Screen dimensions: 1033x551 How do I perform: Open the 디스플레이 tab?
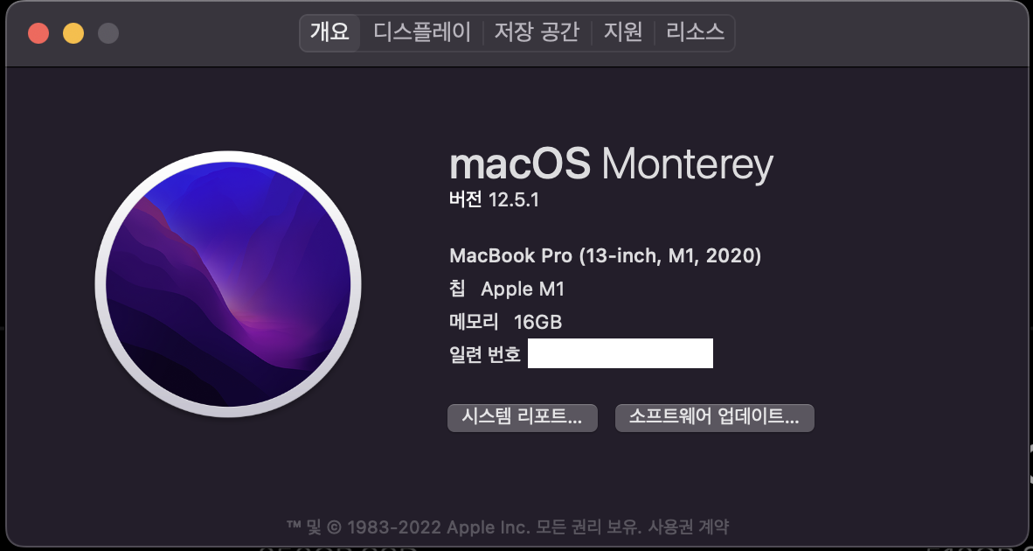click(x=422, y=32)
